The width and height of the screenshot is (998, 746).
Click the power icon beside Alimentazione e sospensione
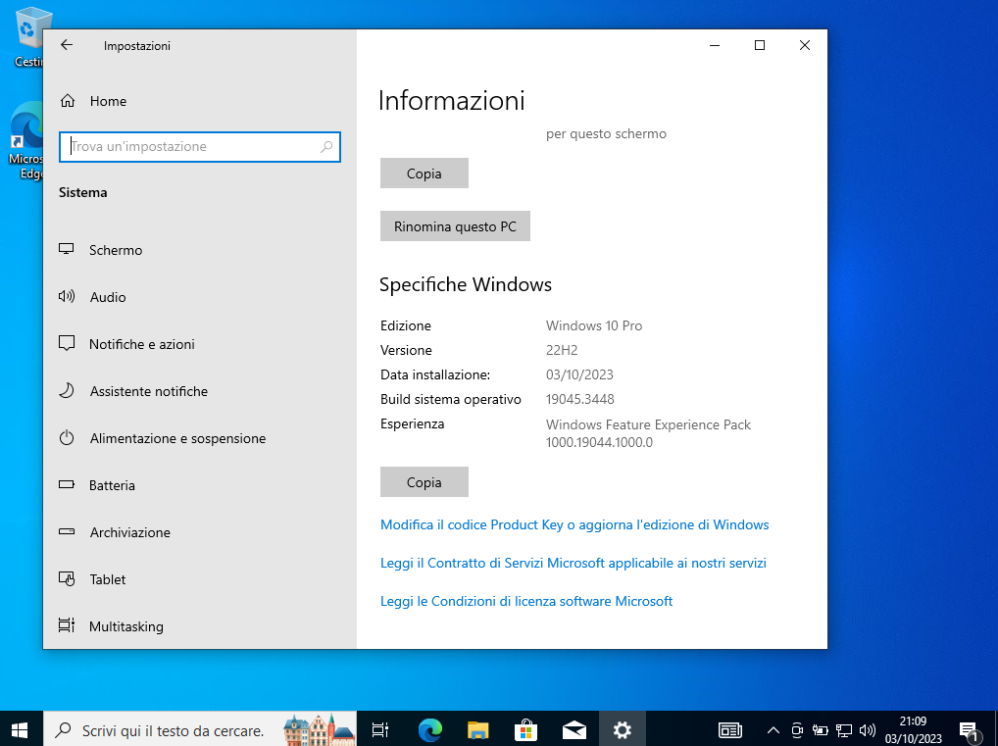[67, 438]
